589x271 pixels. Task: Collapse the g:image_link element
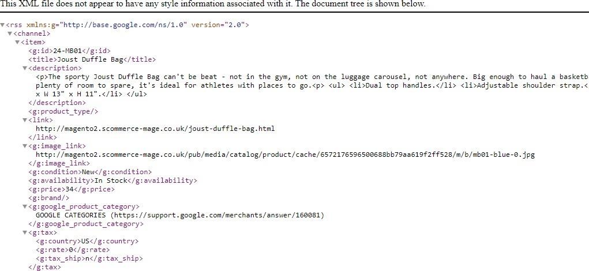[25, 146]
